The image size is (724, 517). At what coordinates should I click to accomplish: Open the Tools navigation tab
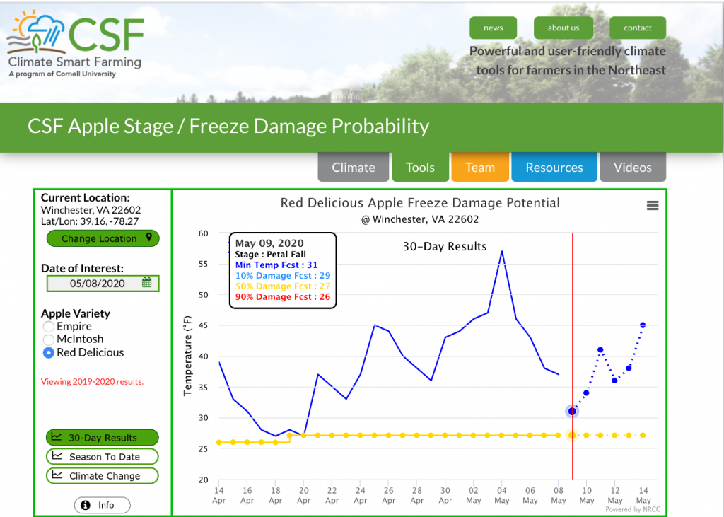point(420,168)
